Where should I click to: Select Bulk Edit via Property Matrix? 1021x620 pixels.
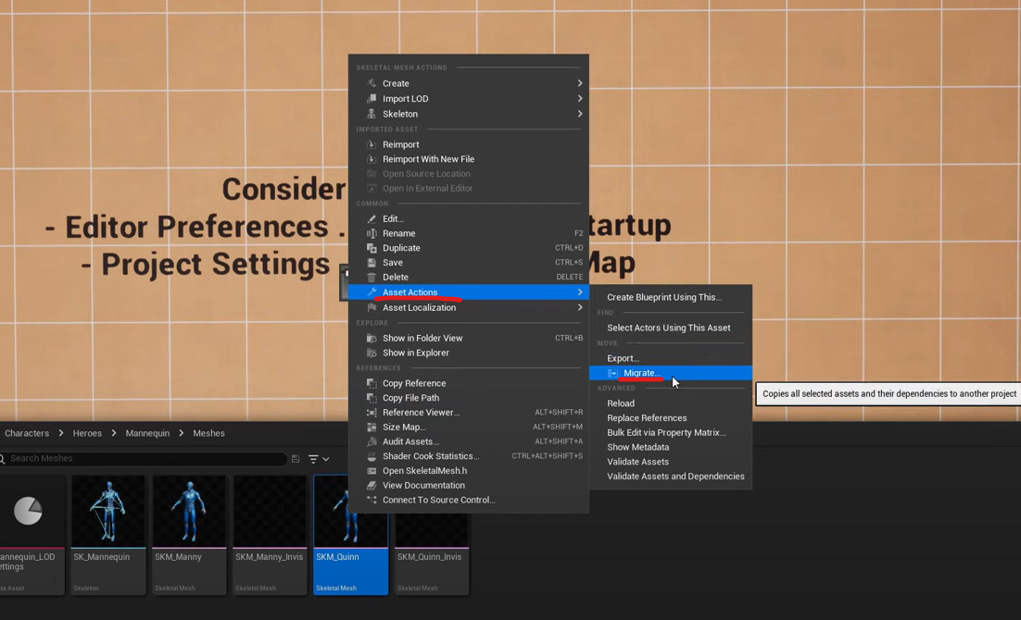click(666, 432)
